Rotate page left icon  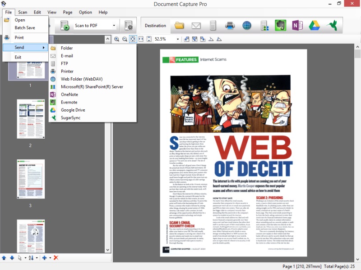click(x=186, y=39)
